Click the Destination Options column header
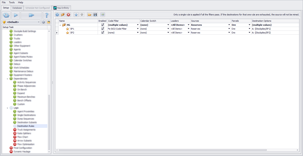This screenshot has width=303, height=156. click(x=275, y=21)
